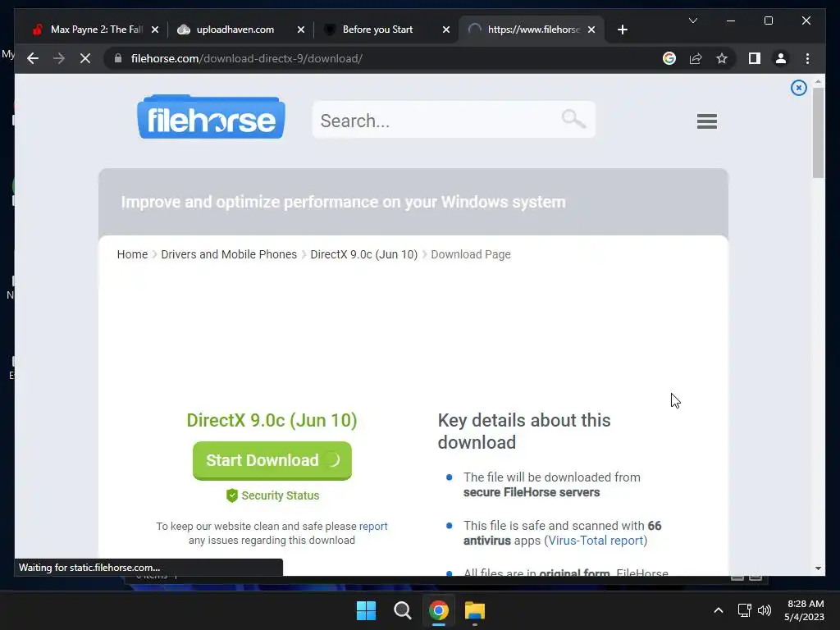Dismiss the ad with blue close icon
The width and height of the screenshot is (840, 630).
click(798, 88)
